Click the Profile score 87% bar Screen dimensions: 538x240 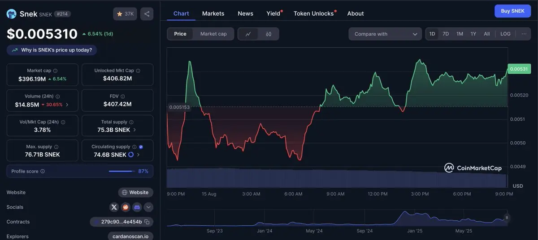(121, 171)
